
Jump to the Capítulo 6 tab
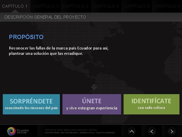167,6
